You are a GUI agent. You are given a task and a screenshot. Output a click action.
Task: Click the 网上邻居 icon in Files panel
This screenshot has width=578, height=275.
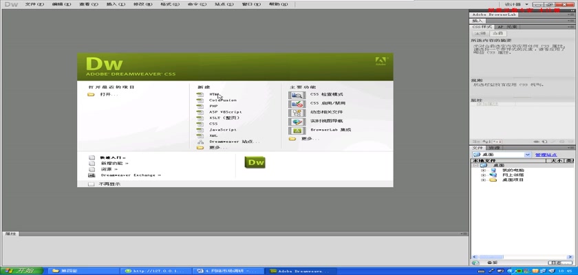click(x=493, y=175)
